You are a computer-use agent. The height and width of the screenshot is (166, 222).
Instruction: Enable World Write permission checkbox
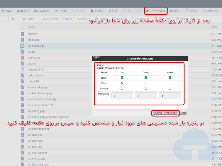tap(170, 83)
